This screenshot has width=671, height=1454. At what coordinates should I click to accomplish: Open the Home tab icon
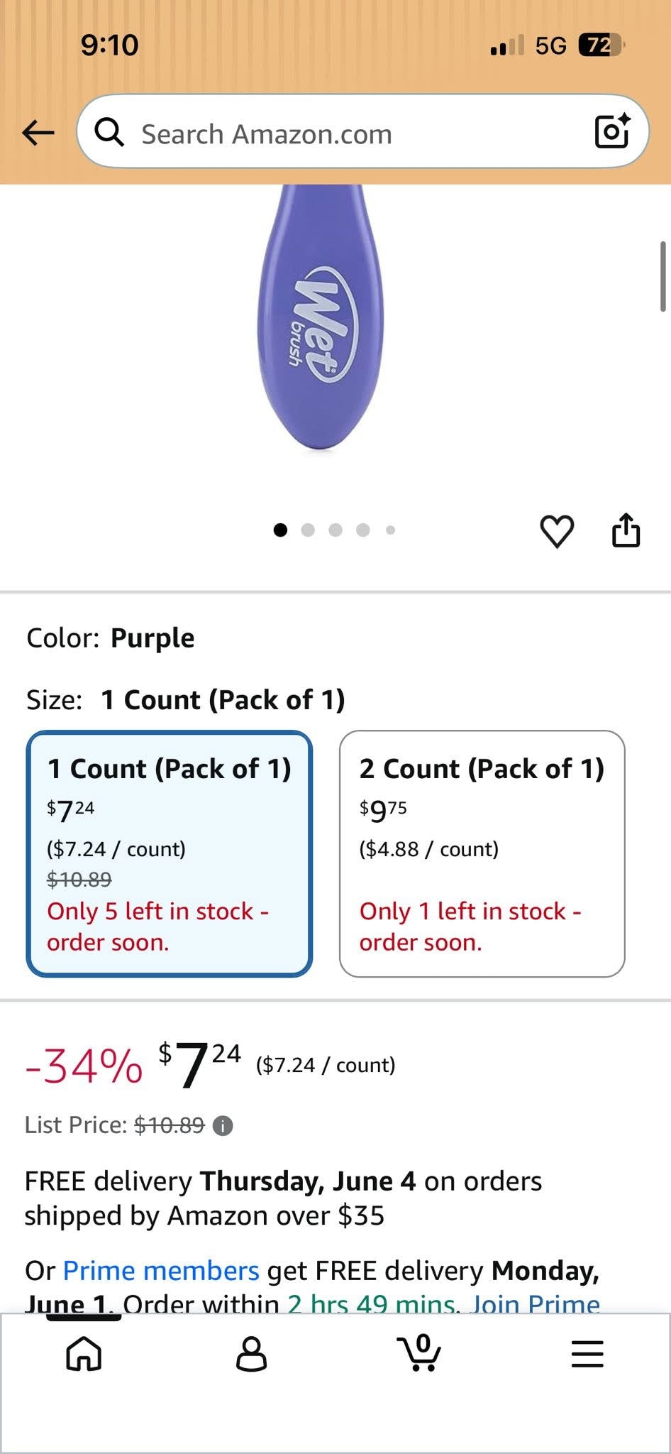pos(84,1353)
